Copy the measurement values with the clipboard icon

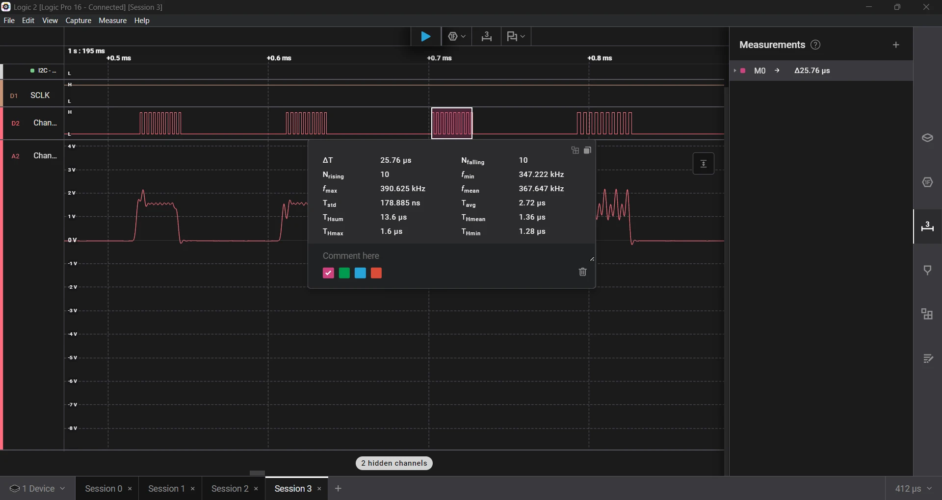coord(588,150)
